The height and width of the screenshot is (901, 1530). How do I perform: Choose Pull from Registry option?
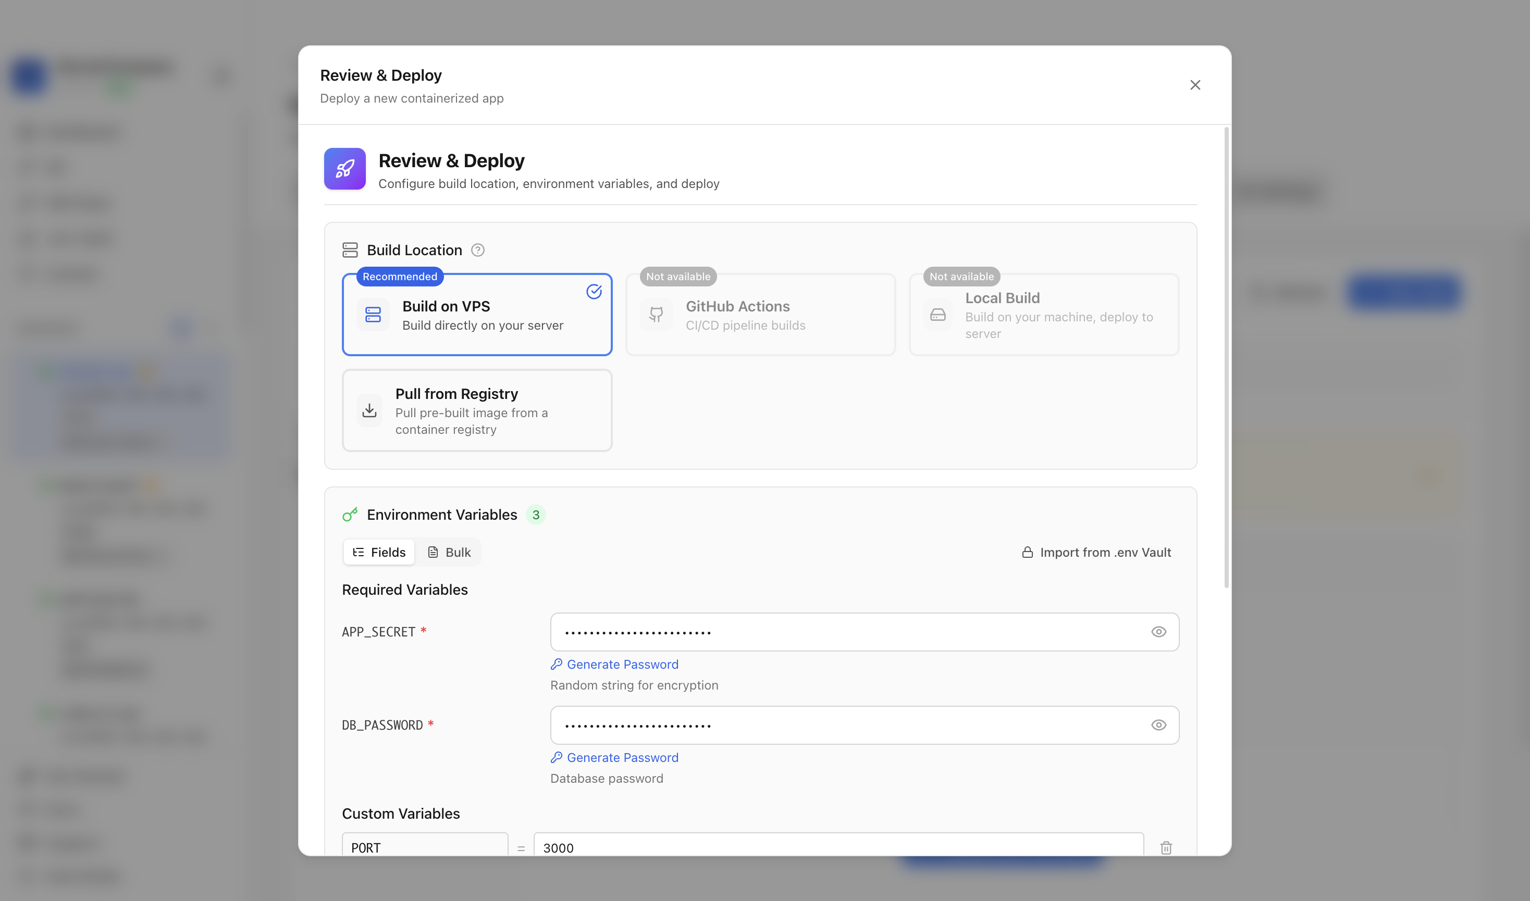click(477, 410)
